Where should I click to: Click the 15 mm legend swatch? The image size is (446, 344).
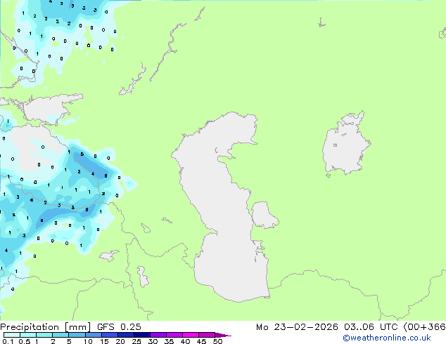tap(109, 335)
